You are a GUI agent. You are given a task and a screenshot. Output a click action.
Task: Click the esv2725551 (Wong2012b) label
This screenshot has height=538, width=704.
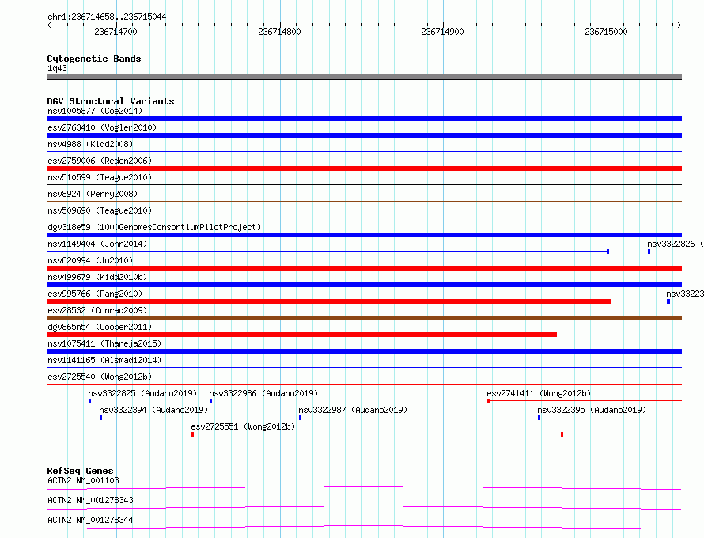243,426
